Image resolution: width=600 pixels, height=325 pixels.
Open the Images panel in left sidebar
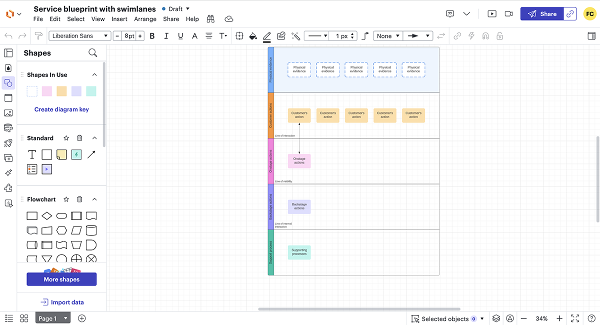pyautogui.click(x=8, y=112)
